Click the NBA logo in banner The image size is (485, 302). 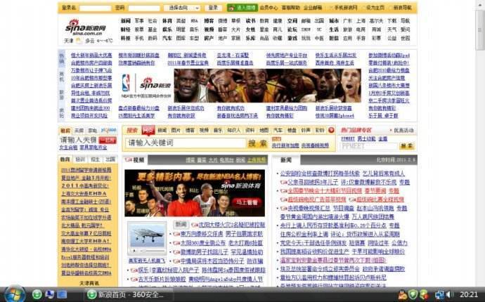pos(127,81)
